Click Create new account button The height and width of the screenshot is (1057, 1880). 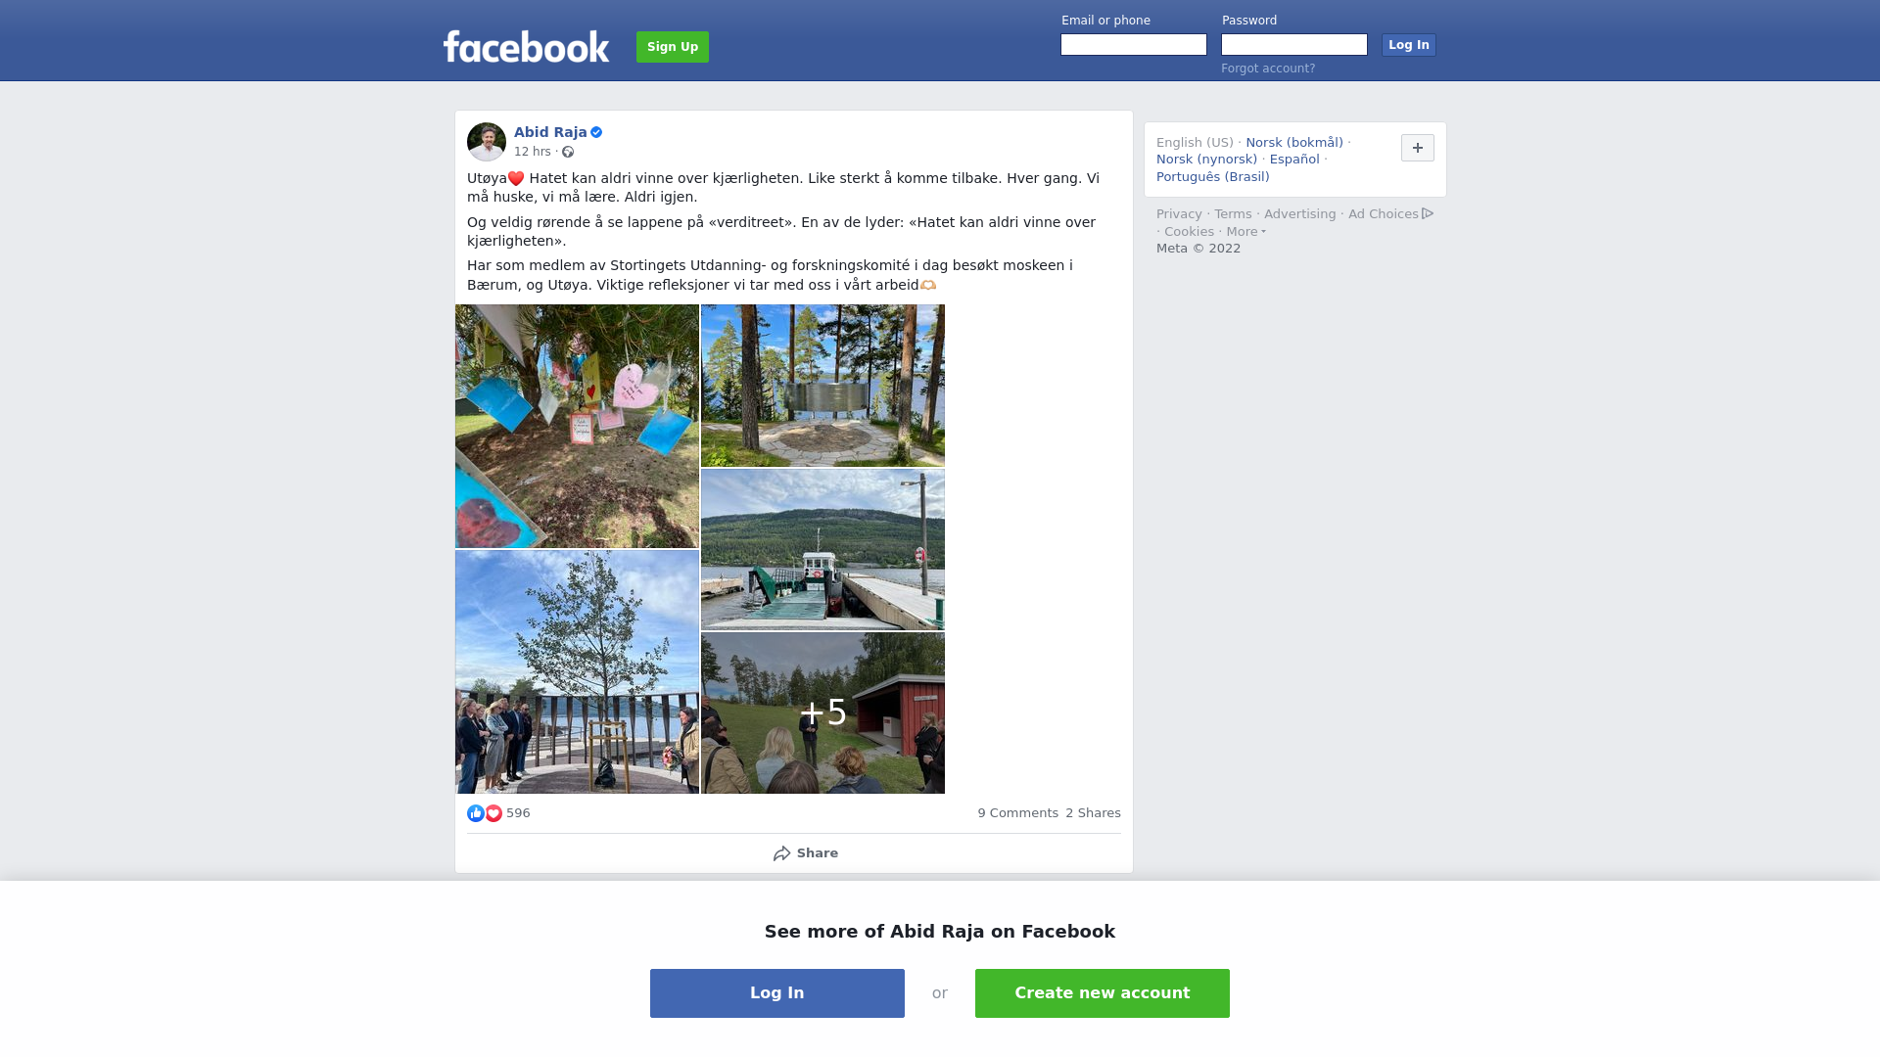(1103, 993)
